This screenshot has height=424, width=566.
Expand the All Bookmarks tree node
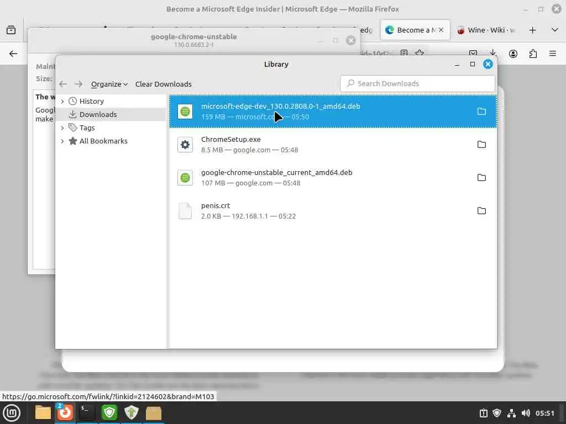pyautogui.click(x=62, y=141)
